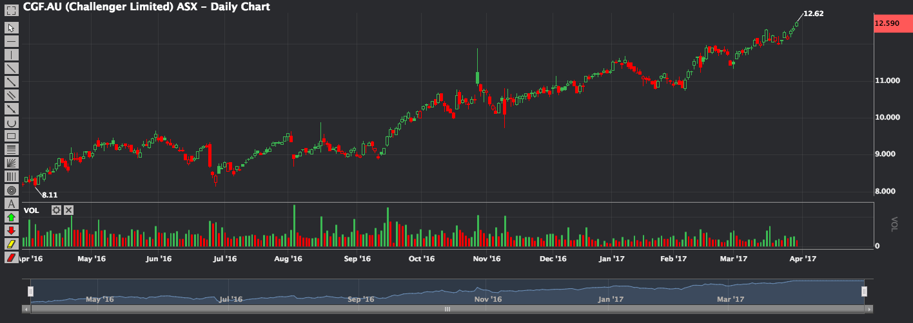The image size is (913, 323).
Task: Click the 8.11 low price label
Action: click(x=50, y=194)
